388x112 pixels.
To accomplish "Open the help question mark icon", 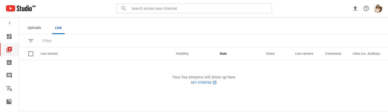I will (366, 8).
